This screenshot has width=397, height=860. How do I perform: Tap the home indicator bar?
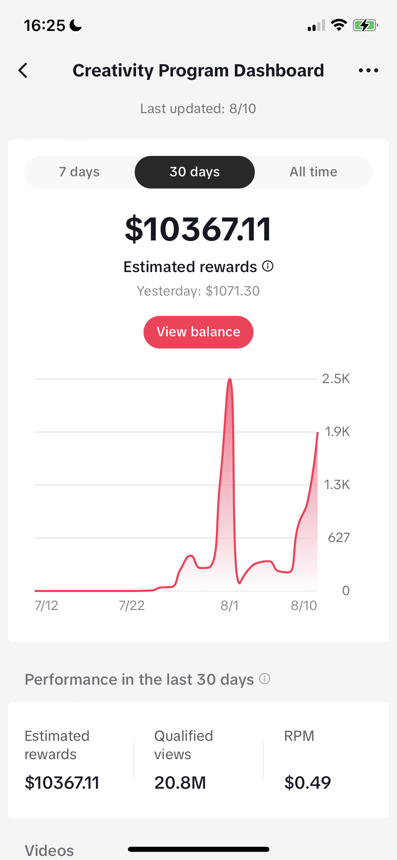click(x=198, y=849)
